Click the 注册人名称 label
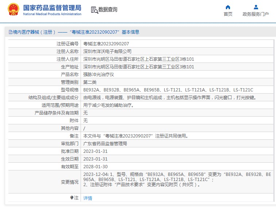The width and height of the screenshot is (276, 207). [x=67, y=52]
